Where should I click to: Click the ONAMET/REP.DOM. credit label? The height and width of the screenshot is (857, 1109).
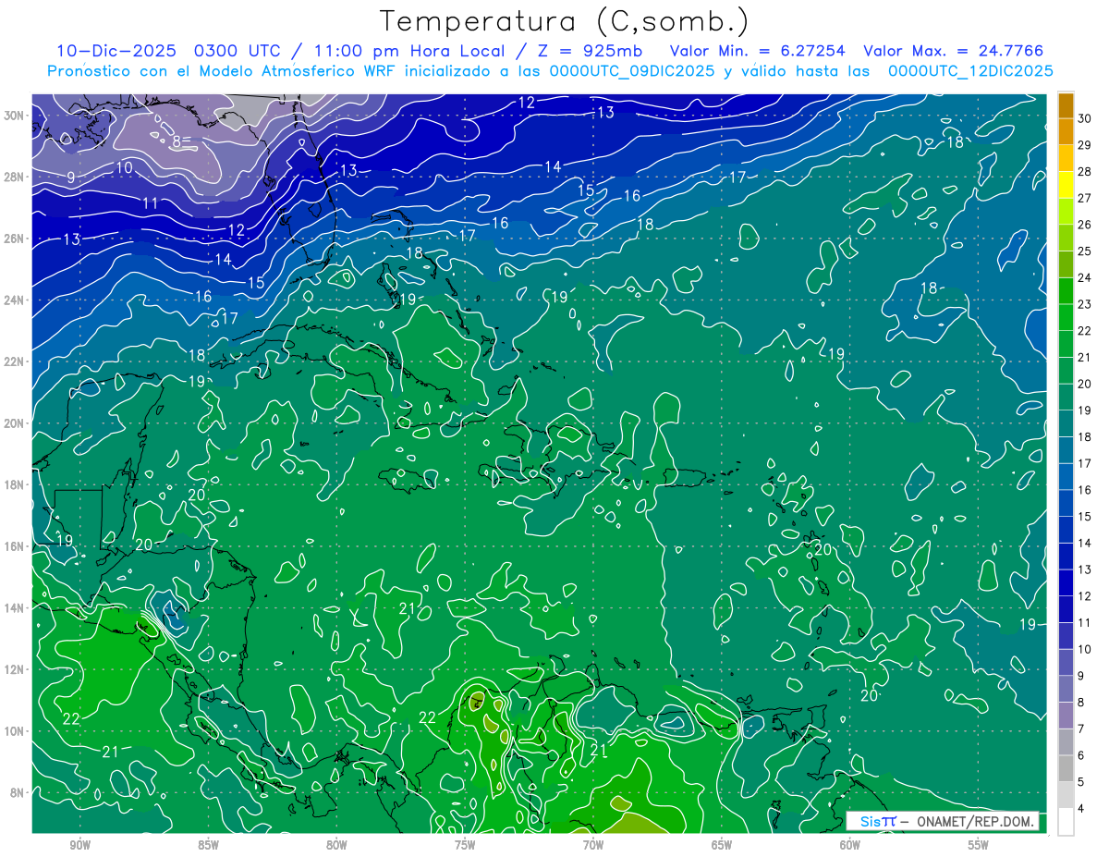click(x=974, y=821)
